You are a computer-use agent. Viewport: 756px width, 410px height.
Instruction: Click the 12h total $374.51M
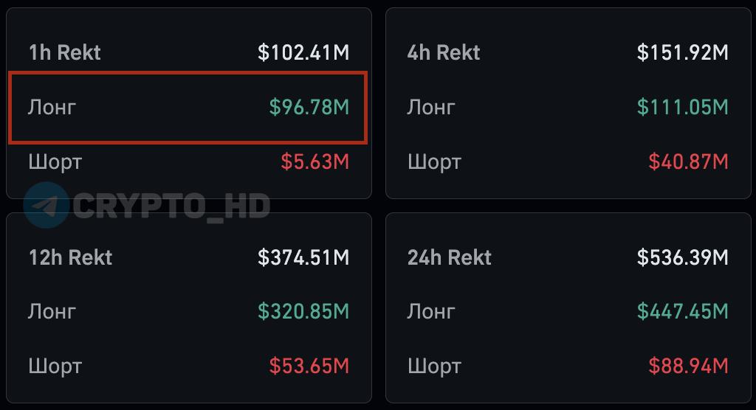coord(303,258)
